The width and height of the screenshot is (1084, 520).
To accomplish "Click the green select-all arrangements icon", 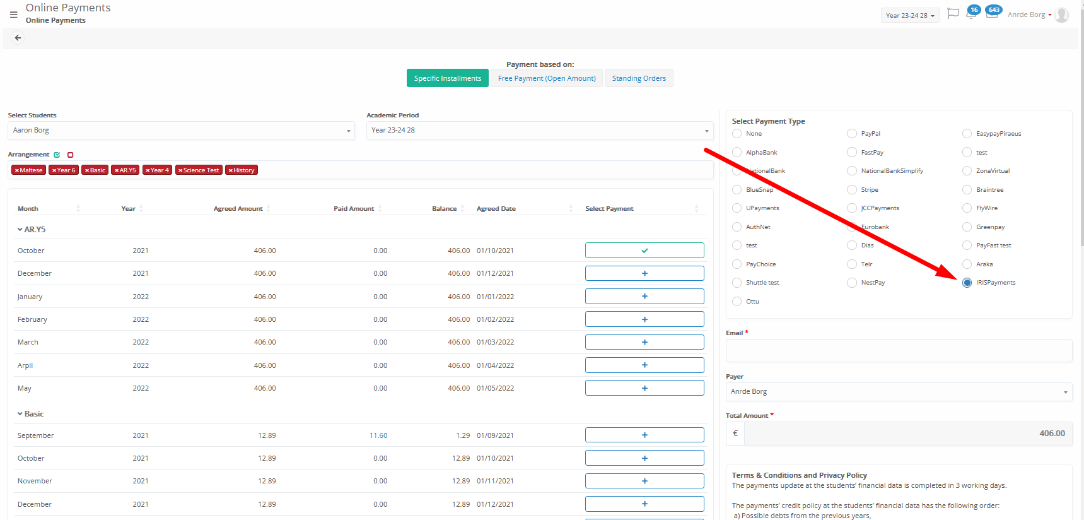I will 57,155.
